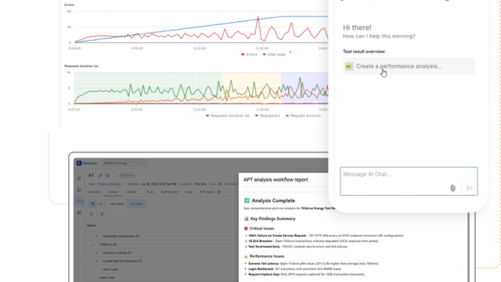Click the NeoLoad logo icon

(78, 163)
